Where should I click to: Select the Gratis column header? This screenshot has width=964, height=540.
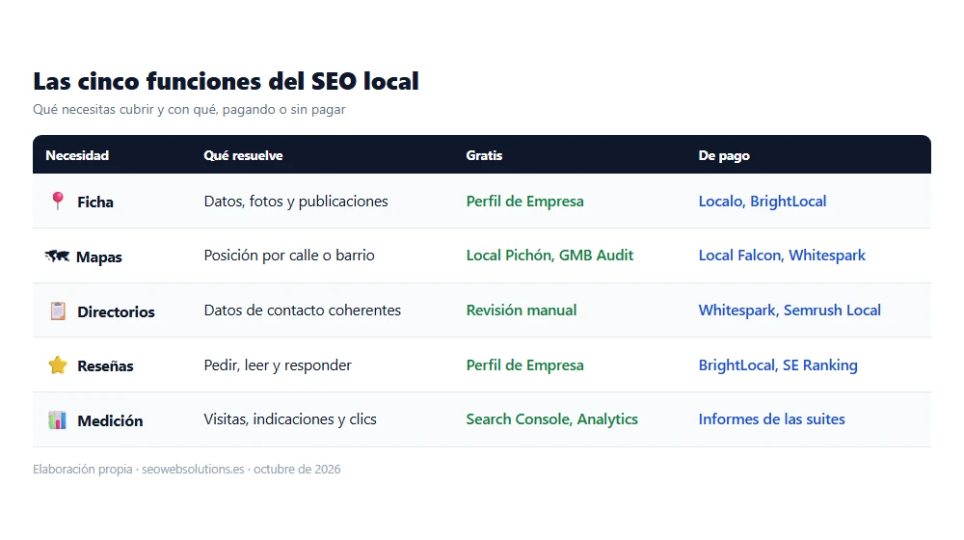tap(484, 155)
